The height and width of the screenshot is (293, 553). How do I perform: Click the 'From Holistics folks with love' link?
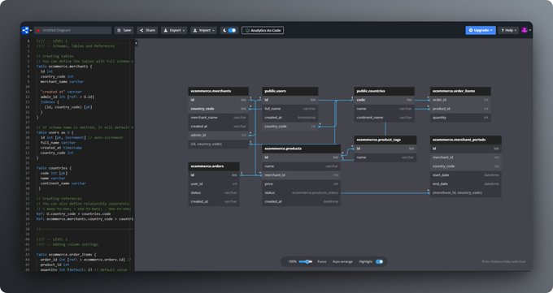pos(503,261)
